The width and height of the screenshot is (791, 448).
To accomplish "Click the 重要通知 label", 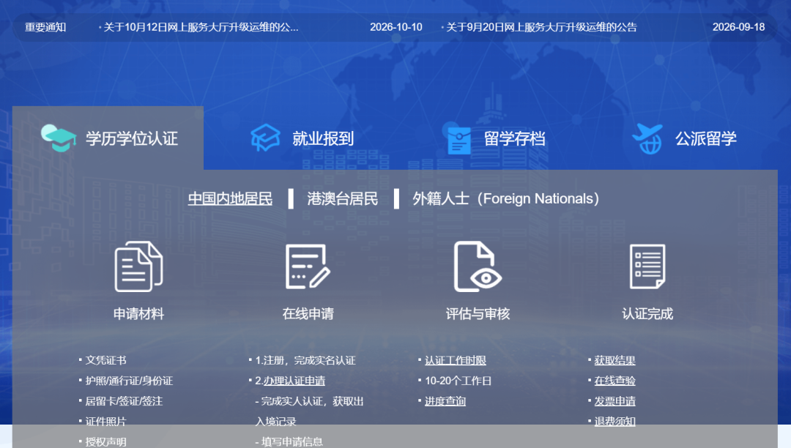I will pos(45,27).
